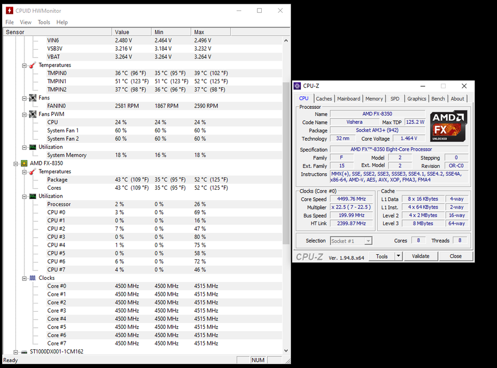
Task: Click the Multiplier x 22.5 value
Action: [x=351, y=207]
